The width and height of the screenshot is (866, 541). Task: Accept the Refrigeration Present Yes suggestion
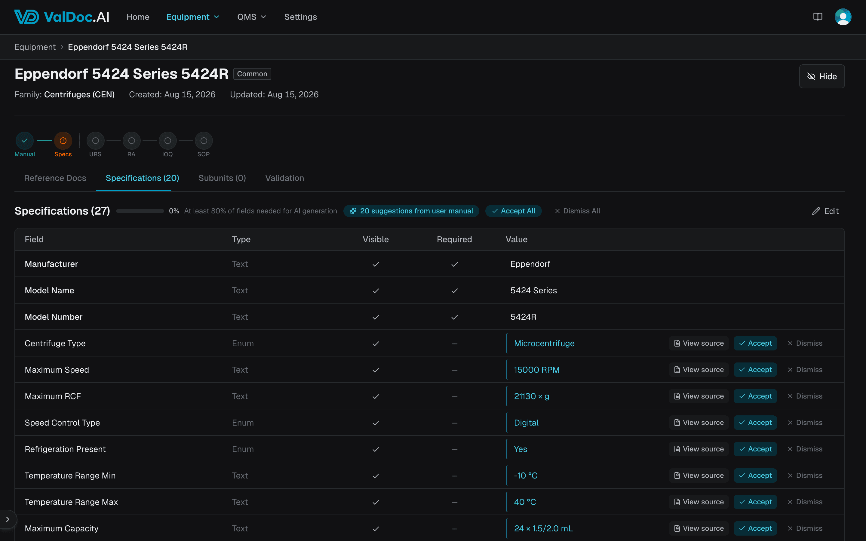755,449
